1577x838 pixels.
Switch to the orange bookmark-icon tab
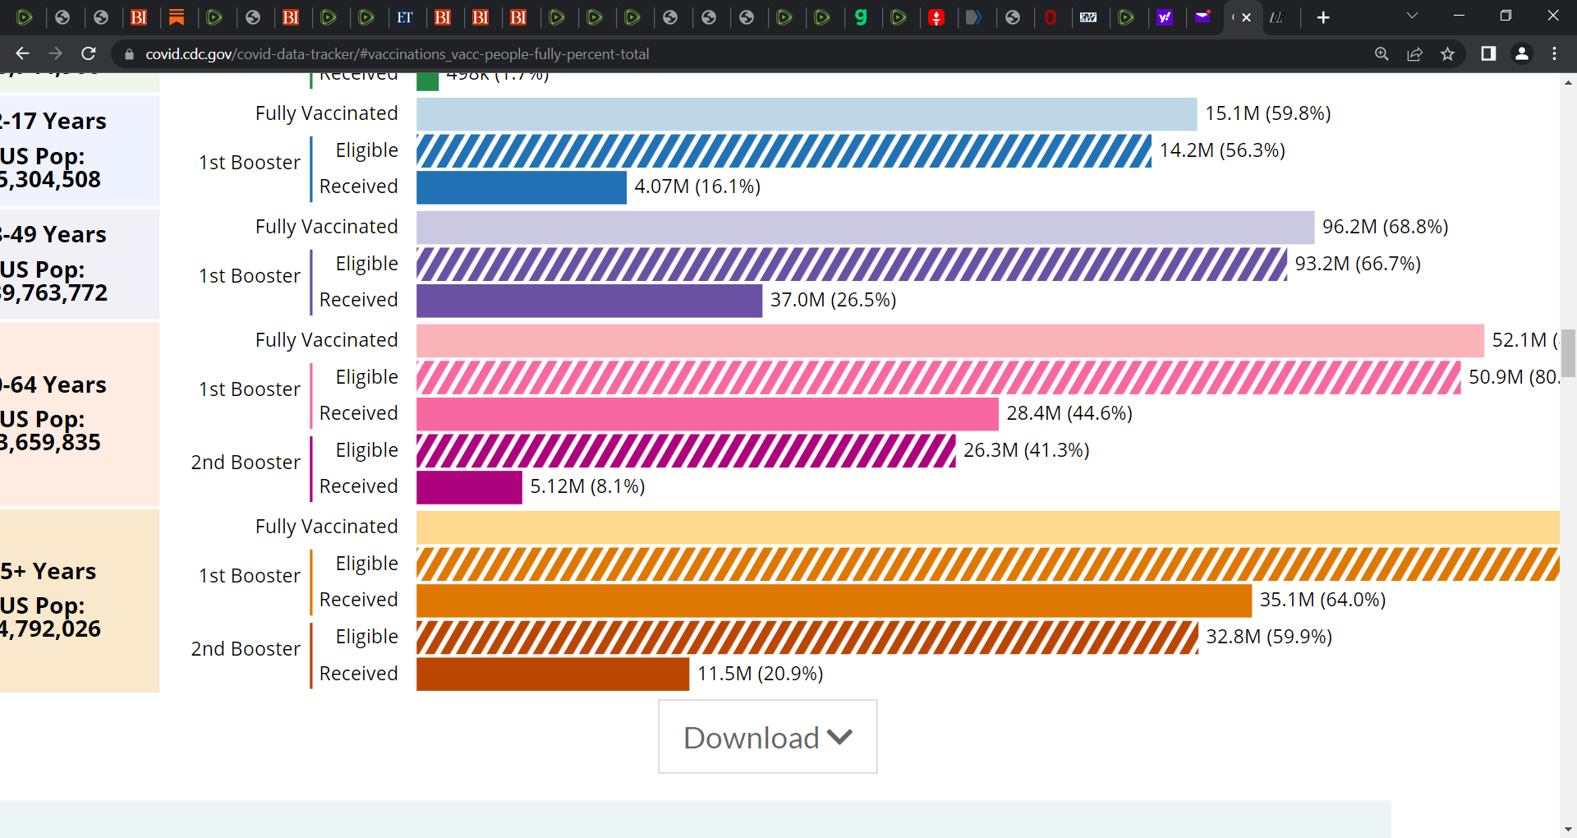(x=177, y=17)
